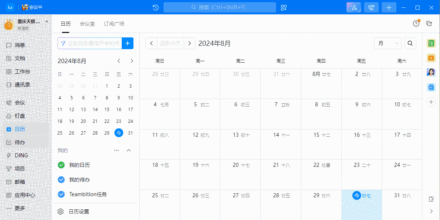Toggle the Teambition任务 calendar checkbox

point(61,194)
